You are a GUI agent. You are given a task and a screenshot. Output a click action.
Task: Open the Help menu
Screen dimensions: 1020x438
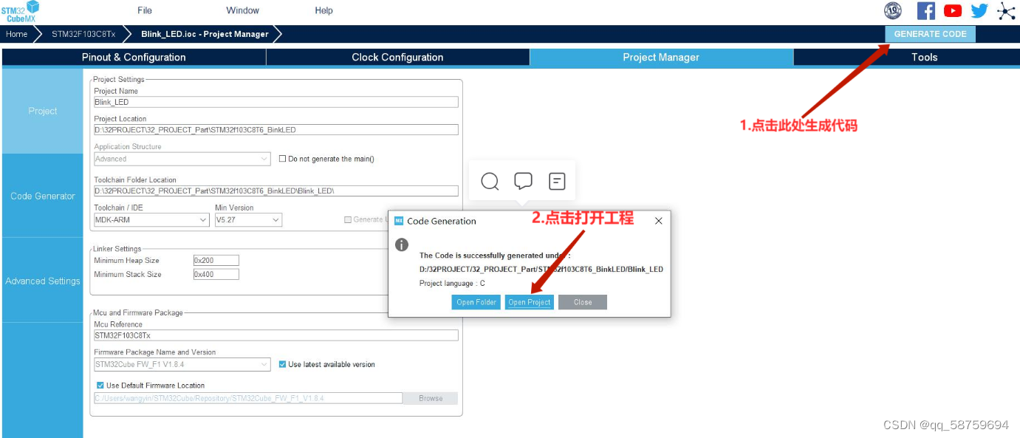(x=324, y=10)
